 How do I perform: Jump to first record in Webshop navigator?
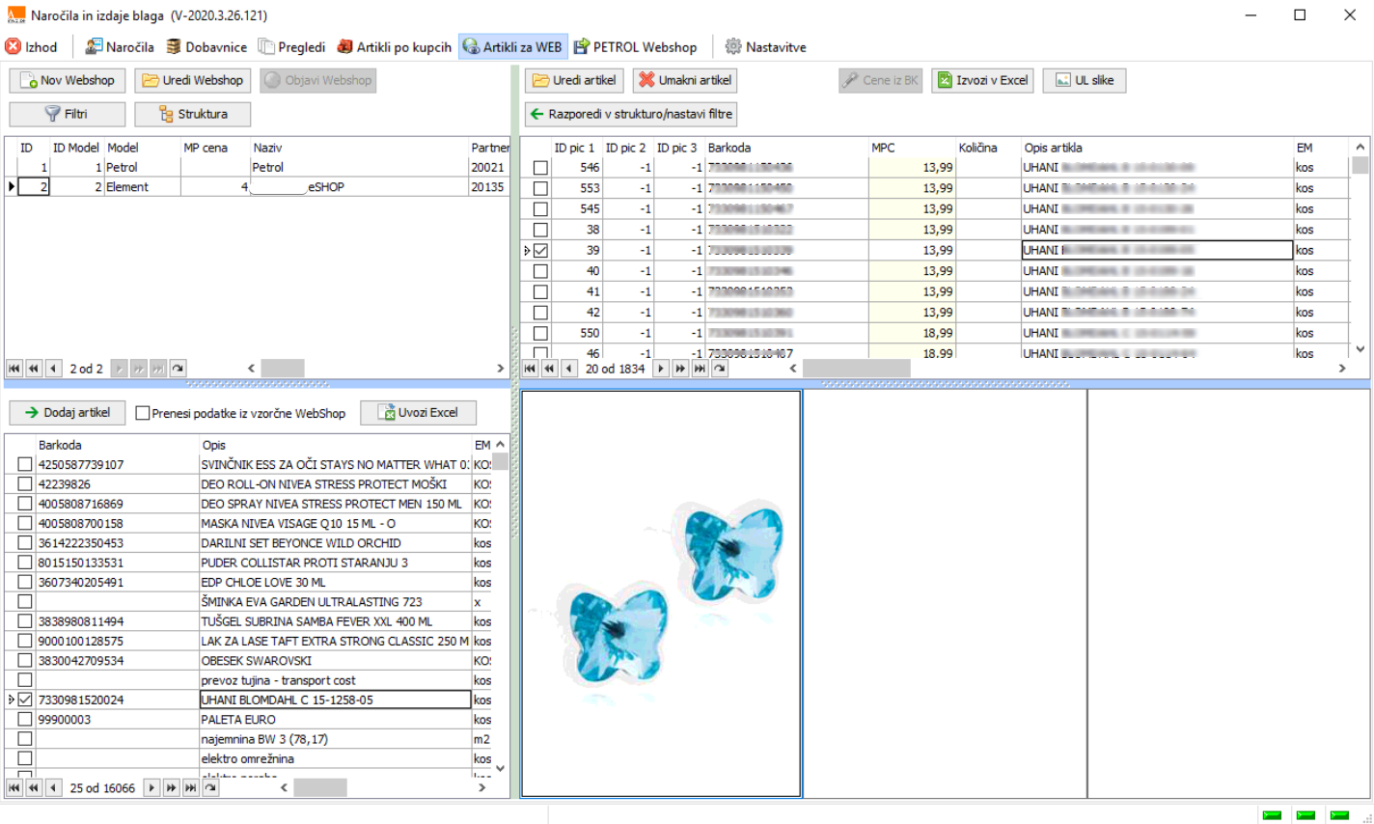click(14, 369)
